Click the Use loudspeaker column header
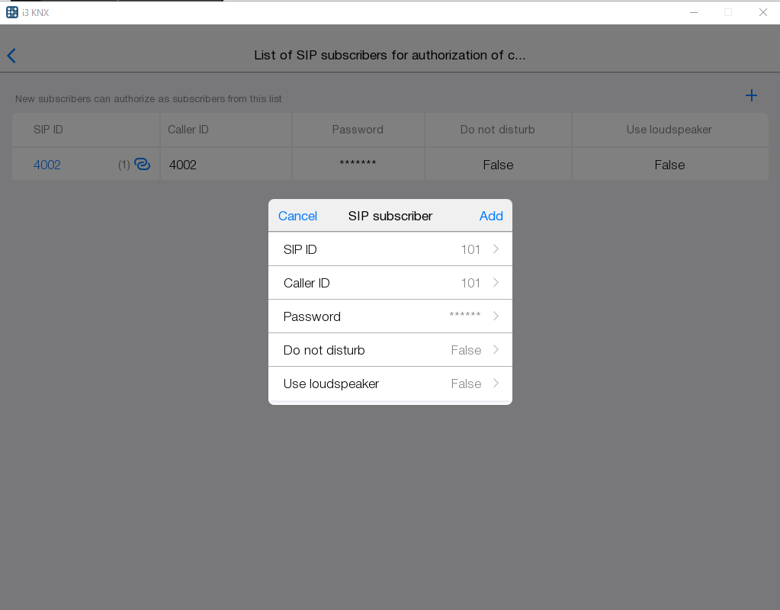 (x=669, y=130)
